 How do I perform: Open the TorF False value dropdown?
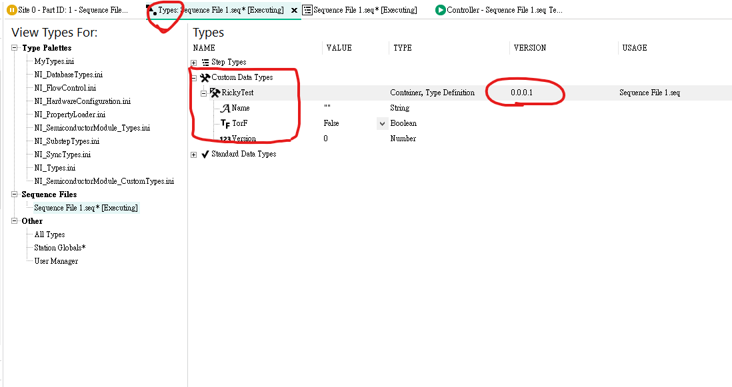point(382,124)
